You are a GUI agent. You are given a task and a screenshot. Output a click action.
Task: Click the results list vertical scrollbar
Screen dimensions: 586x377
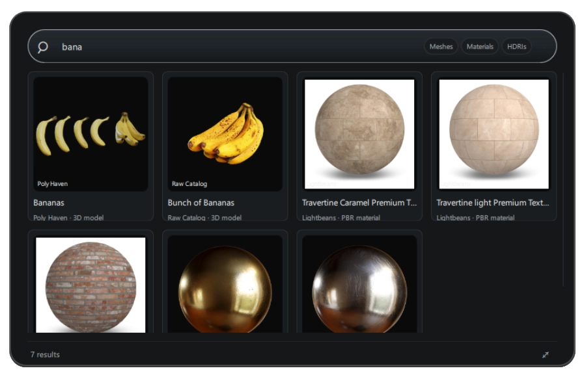click(563, 180)
